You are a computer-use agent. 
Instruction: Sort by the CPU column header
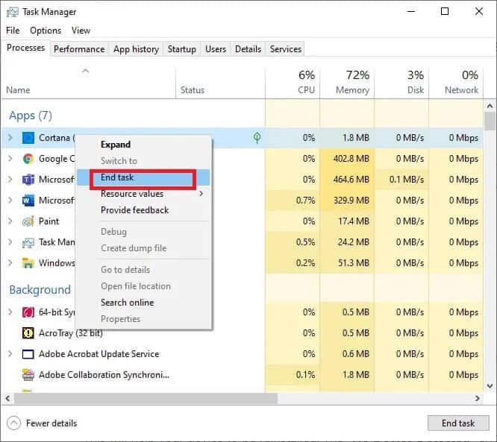293,83
